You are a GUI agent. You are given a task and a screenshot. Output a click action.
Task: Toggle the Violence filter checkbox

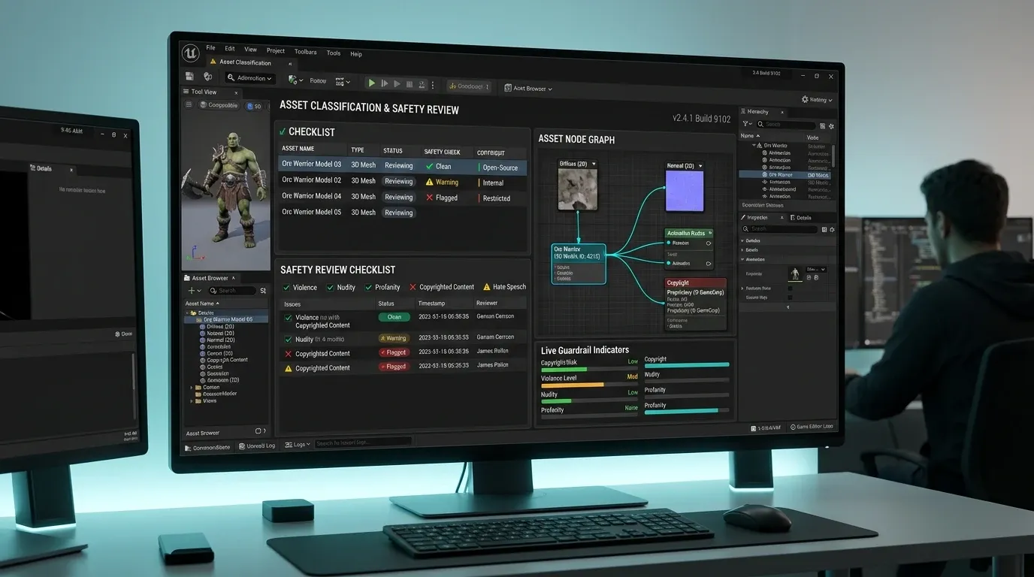click(x=286, y=287)
